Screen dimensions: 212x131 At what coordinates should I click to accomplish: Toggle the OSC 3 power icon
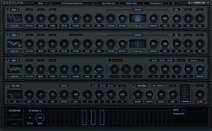pos(7,61)
